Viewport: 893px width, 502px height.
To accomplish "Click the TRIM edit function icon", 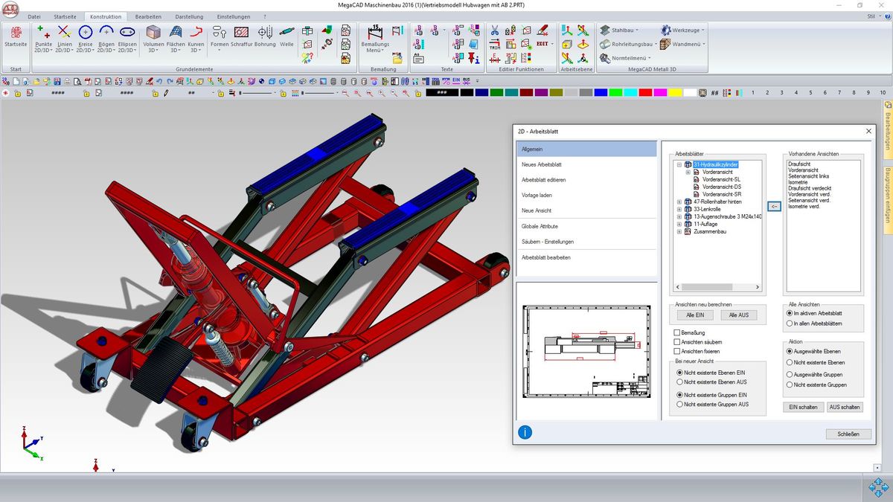I will click(494, 44).
